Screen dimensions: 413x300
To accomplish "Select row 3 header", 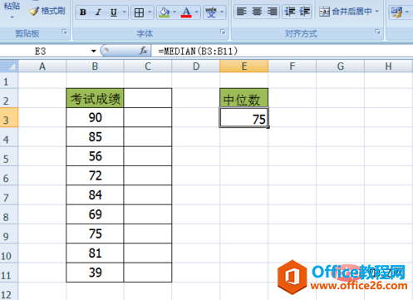I will click(x=9, y=118).
